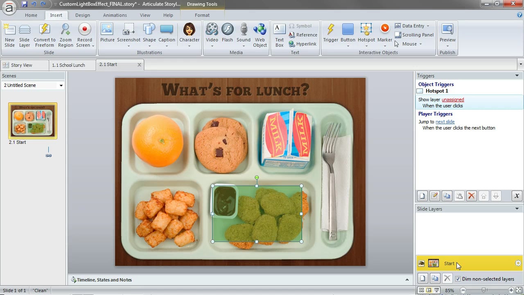This screenshot has width=524, height=295.
Task: Insert a Flash file
Action: pyautogui.click(x=227, y=36)
